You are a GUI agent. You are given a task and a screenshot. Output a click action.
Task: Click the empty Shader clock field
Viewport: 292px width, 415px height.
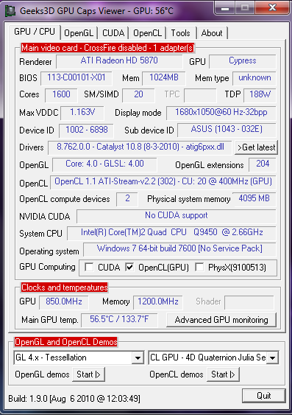pyautogui.click(x=249, y=302)
